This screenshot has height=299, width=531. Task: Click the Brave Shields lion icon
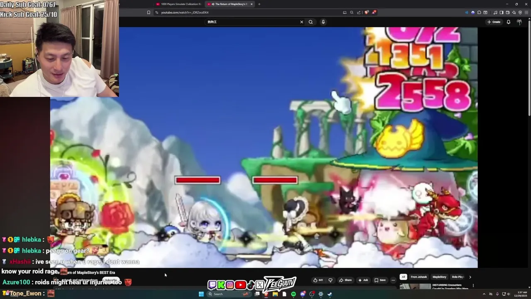(x=367, y=12)
